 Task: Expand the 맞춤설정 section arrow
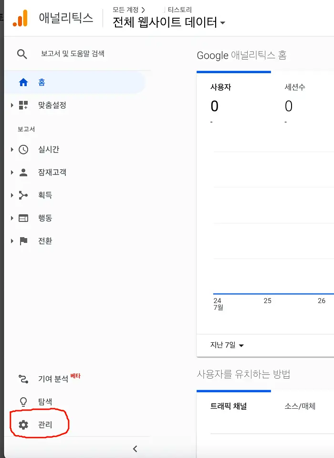coord(12,105)
